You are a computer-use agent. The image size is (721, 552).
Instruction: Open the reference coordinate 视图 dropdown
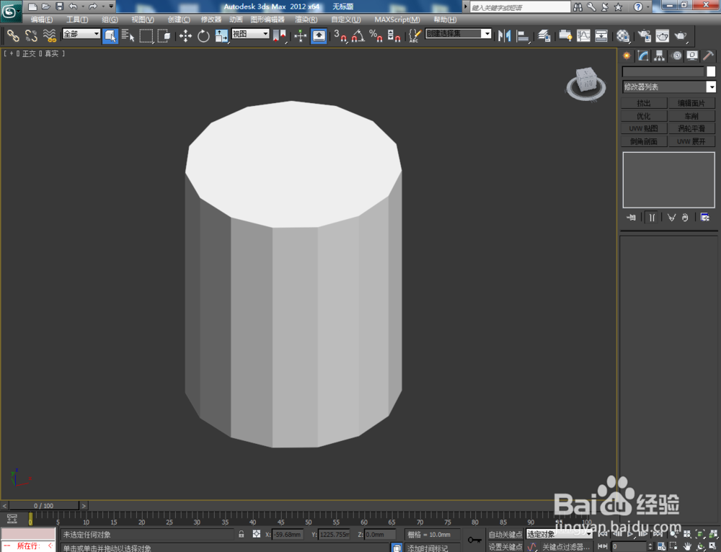250,34
